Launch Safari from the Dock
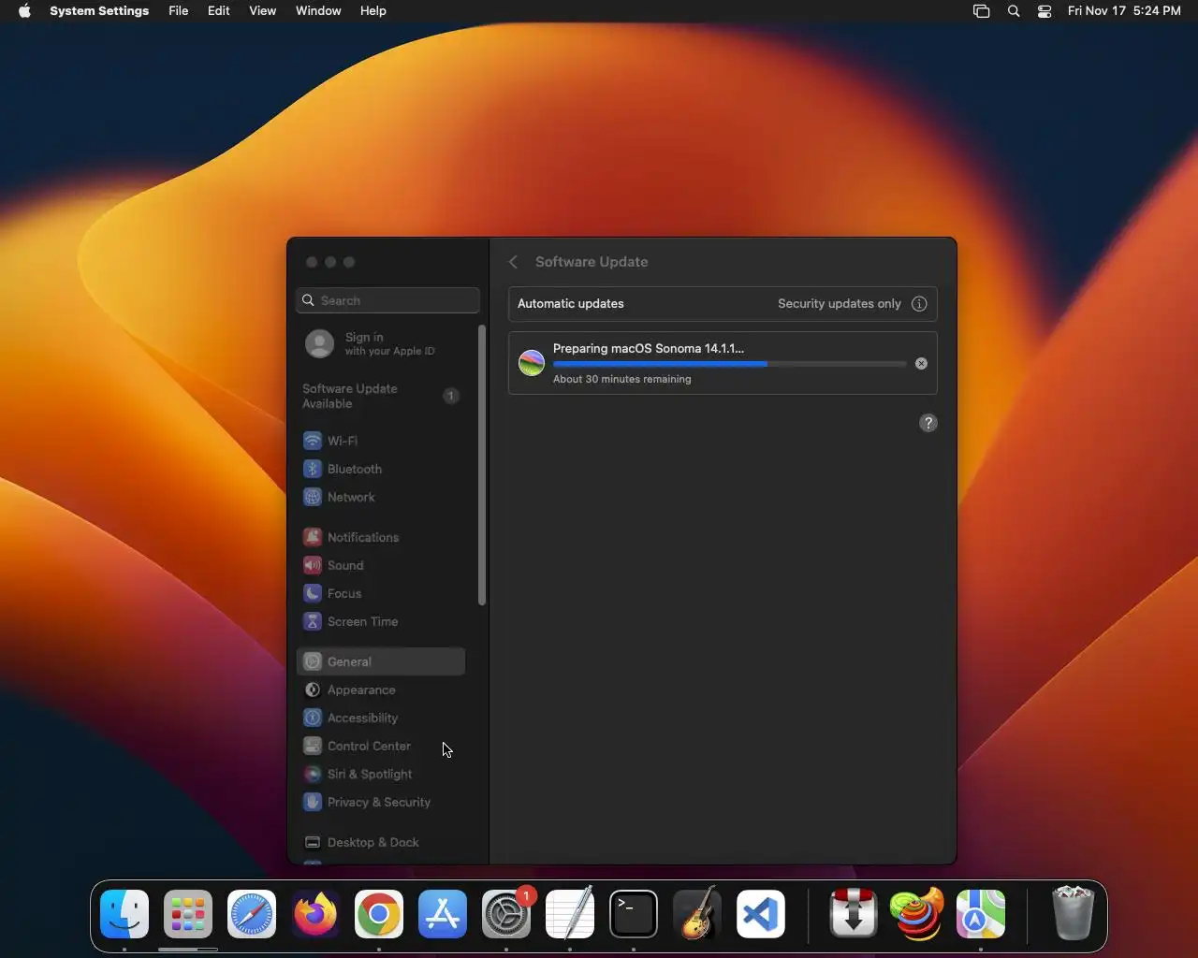Screen dimensions: 1198x958 pyautogui.click(x=252, y=914)
